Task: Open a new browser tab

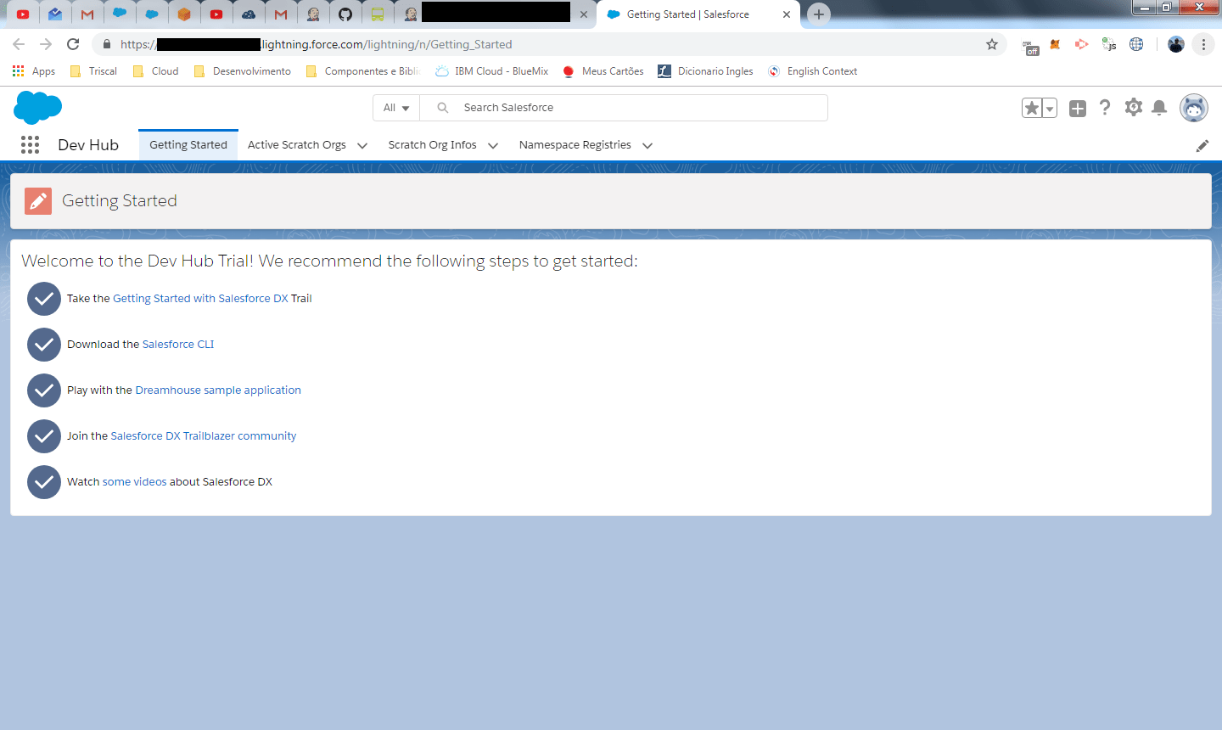Action: point(819,14)
